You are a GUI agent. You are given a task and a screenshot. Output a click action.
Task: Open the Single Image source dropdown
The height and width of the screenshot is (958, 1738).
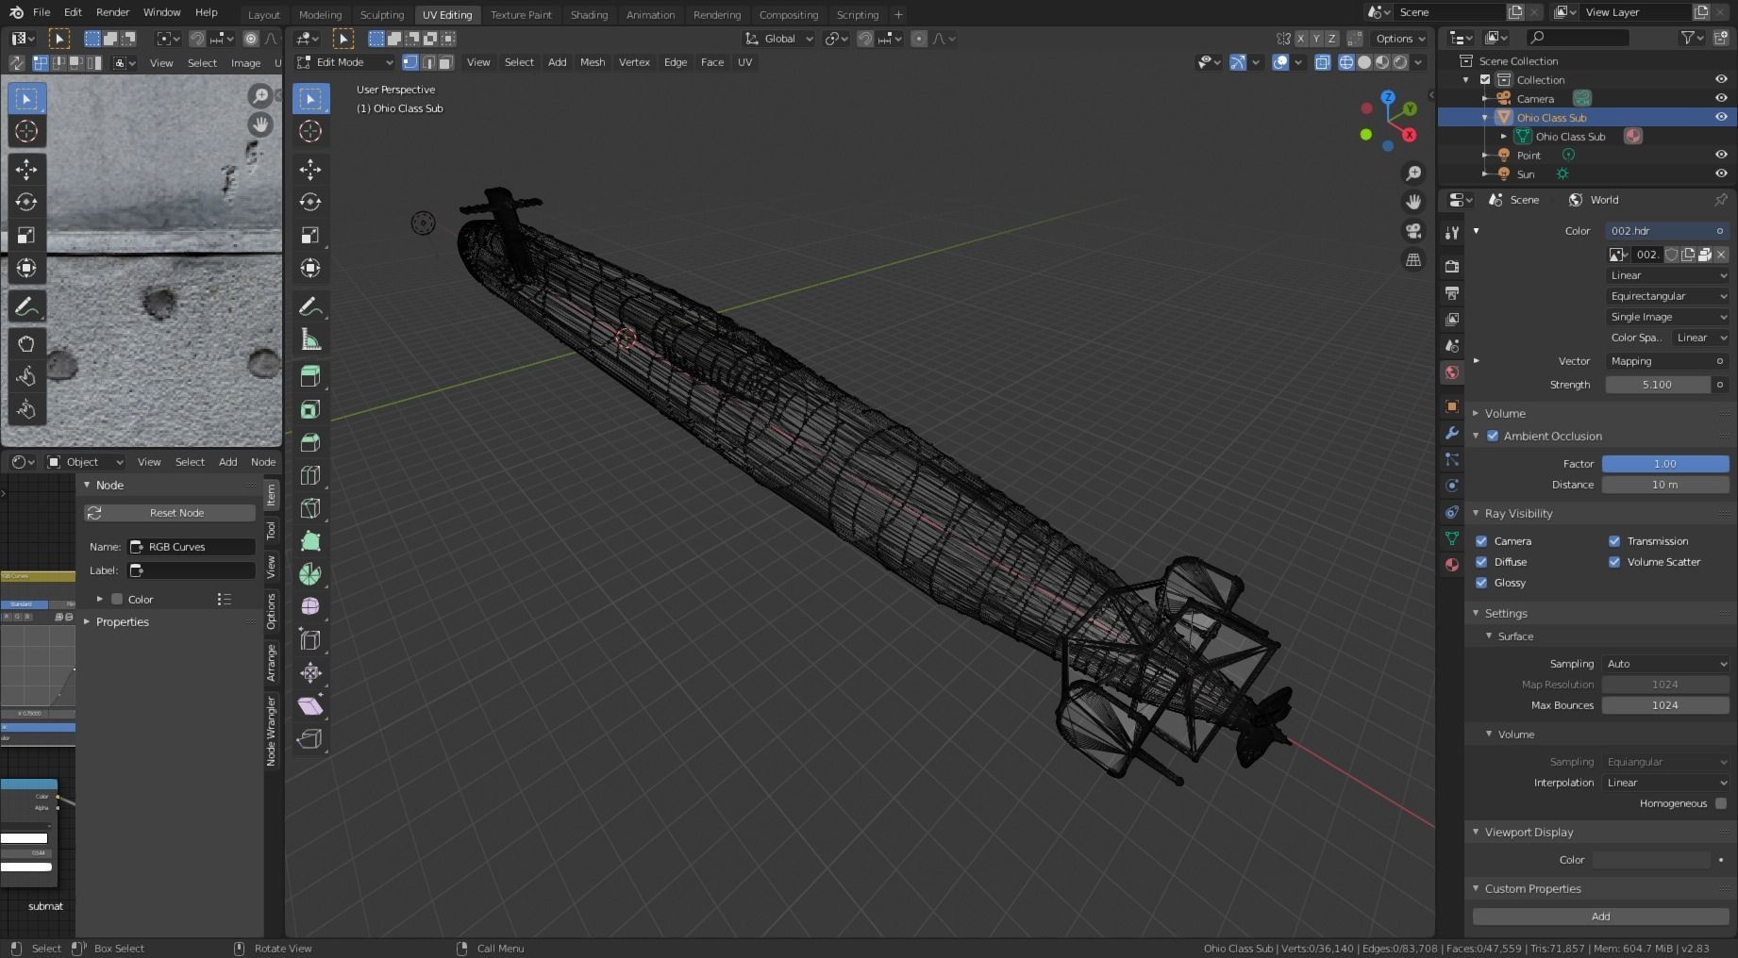pyautogui.click(x=1667, y=317)
